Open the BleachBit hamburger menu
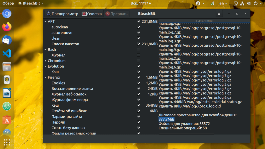This screenshot has height=149, width=265. tap(219, 14)
